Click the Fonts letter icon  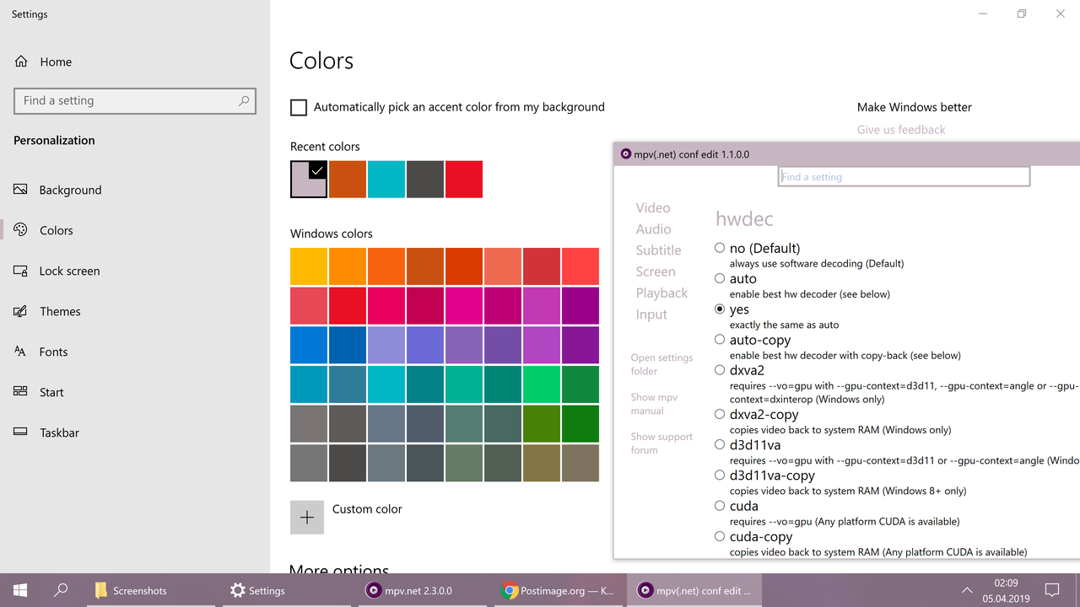click(21, 352)
